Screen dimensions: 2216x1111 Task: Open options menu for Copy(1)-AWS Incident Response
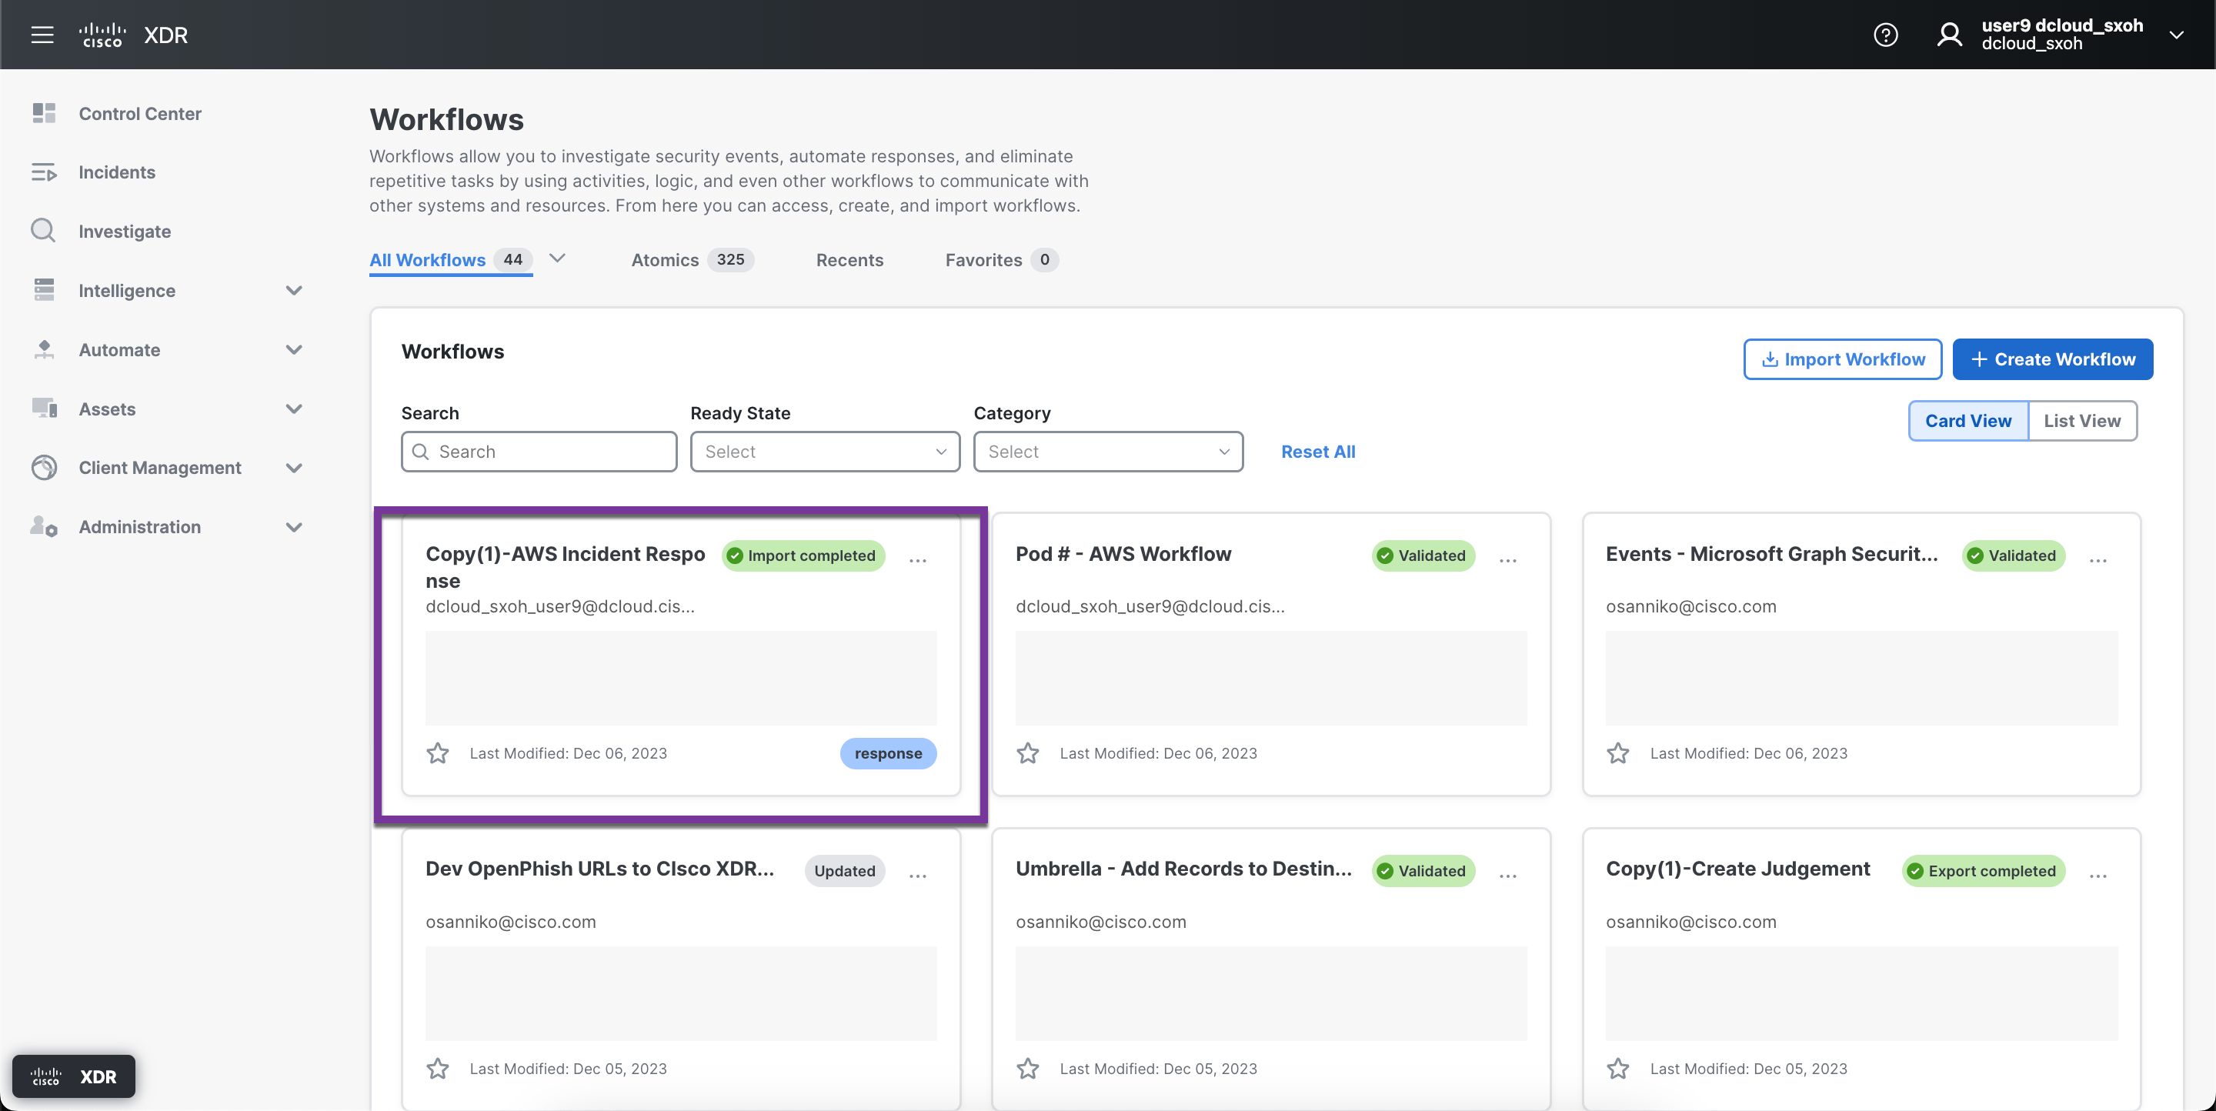[x=918, y=560]
